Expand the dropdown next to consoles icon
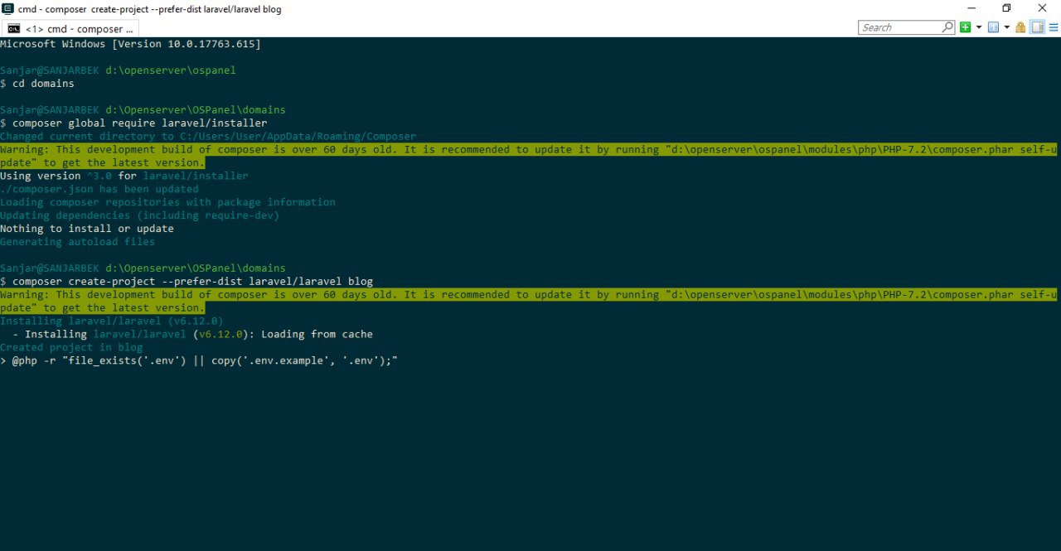This screenshot has width=1061, height=551. coord(1007,27)
